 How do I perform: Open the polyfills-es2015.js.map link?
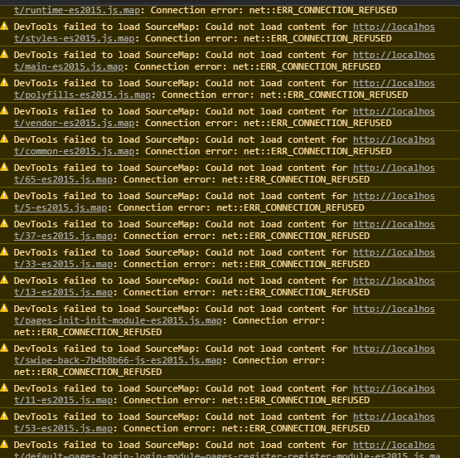(82, 95)
